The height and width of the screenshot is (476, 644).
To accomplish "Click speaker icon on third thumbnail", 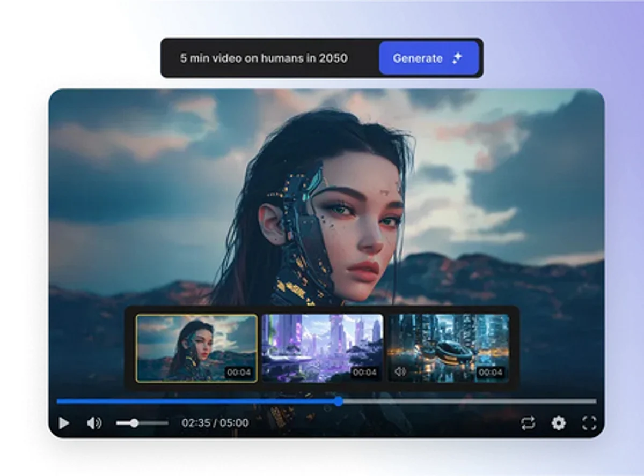I will (x=400, y=371).
